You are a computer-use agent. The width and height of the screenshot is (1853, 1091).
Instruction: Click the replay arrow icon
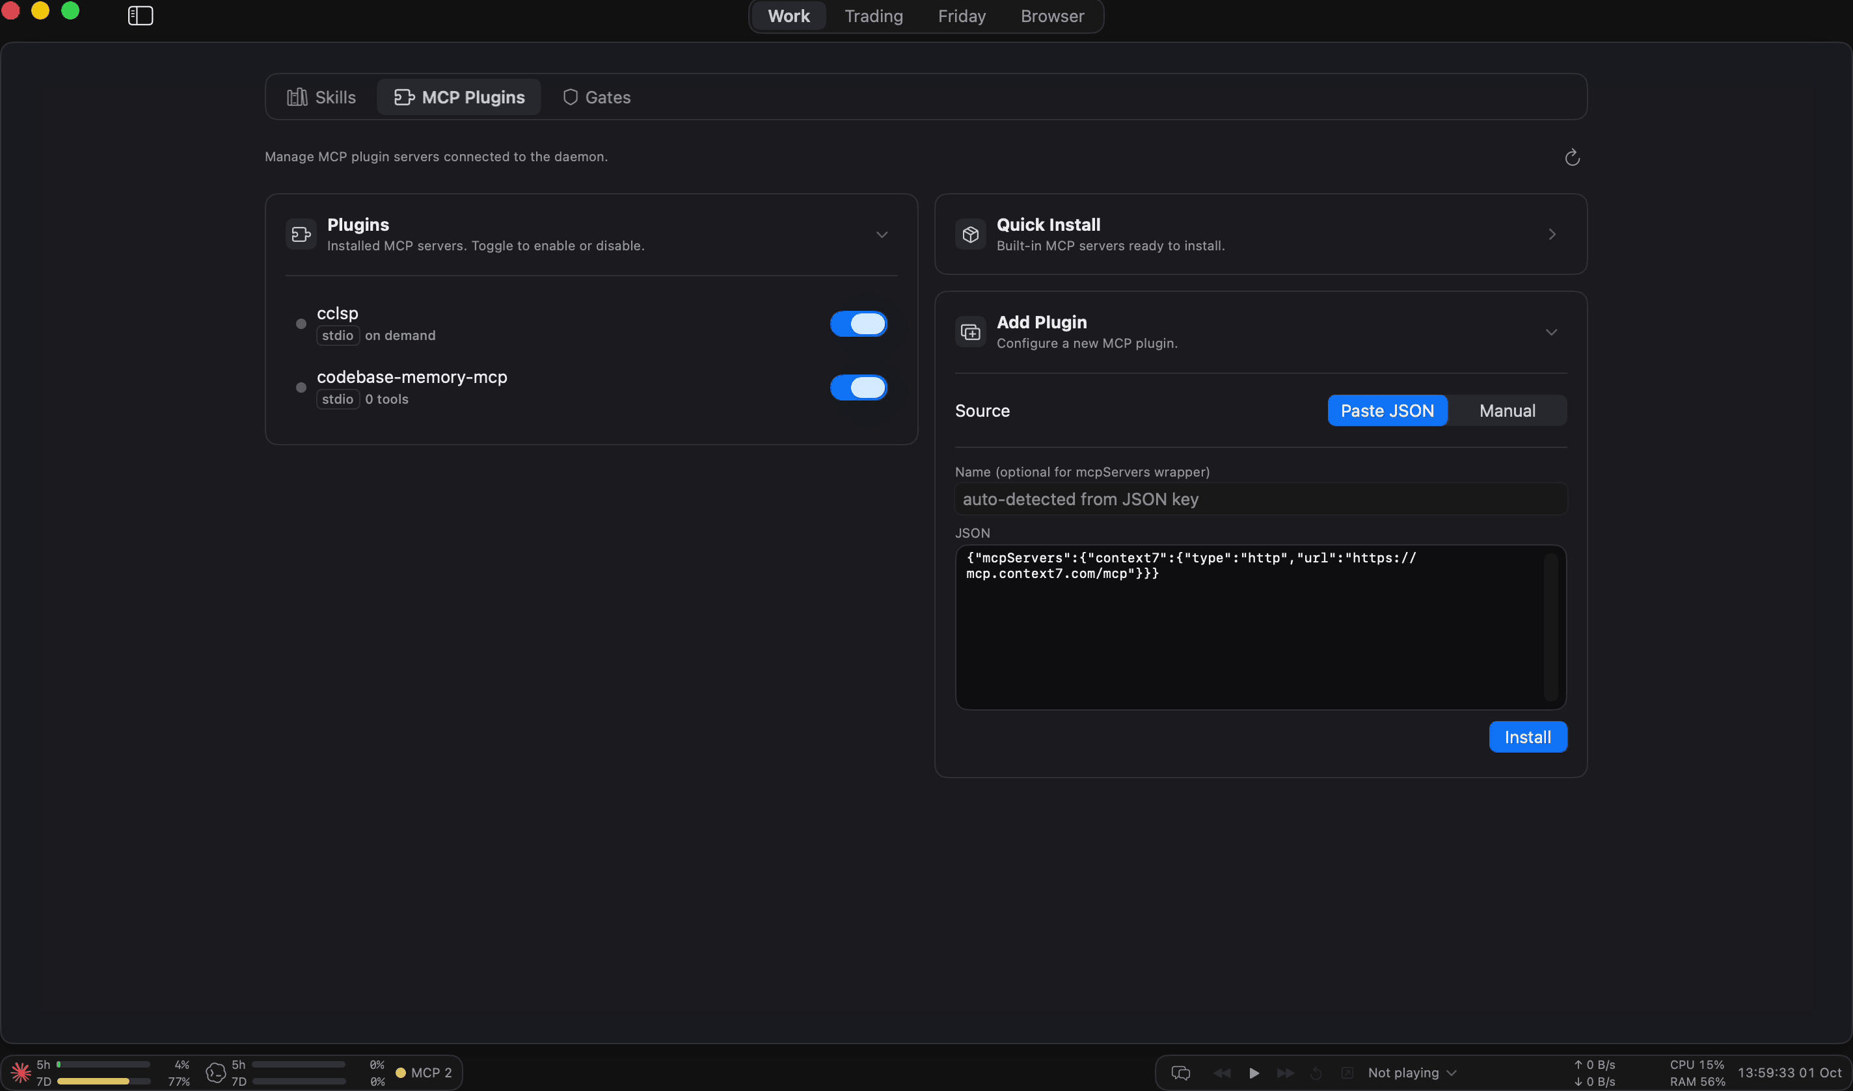click(x=1316, y=1073)
